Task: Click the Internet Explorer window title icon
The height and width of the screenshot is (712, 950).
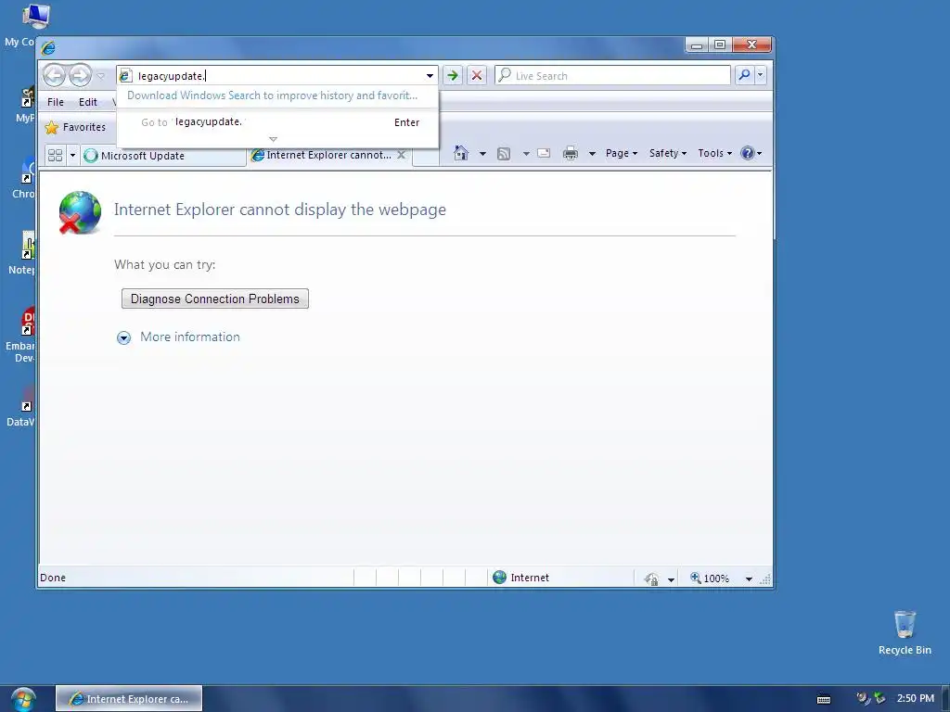Action: point(48,46)
